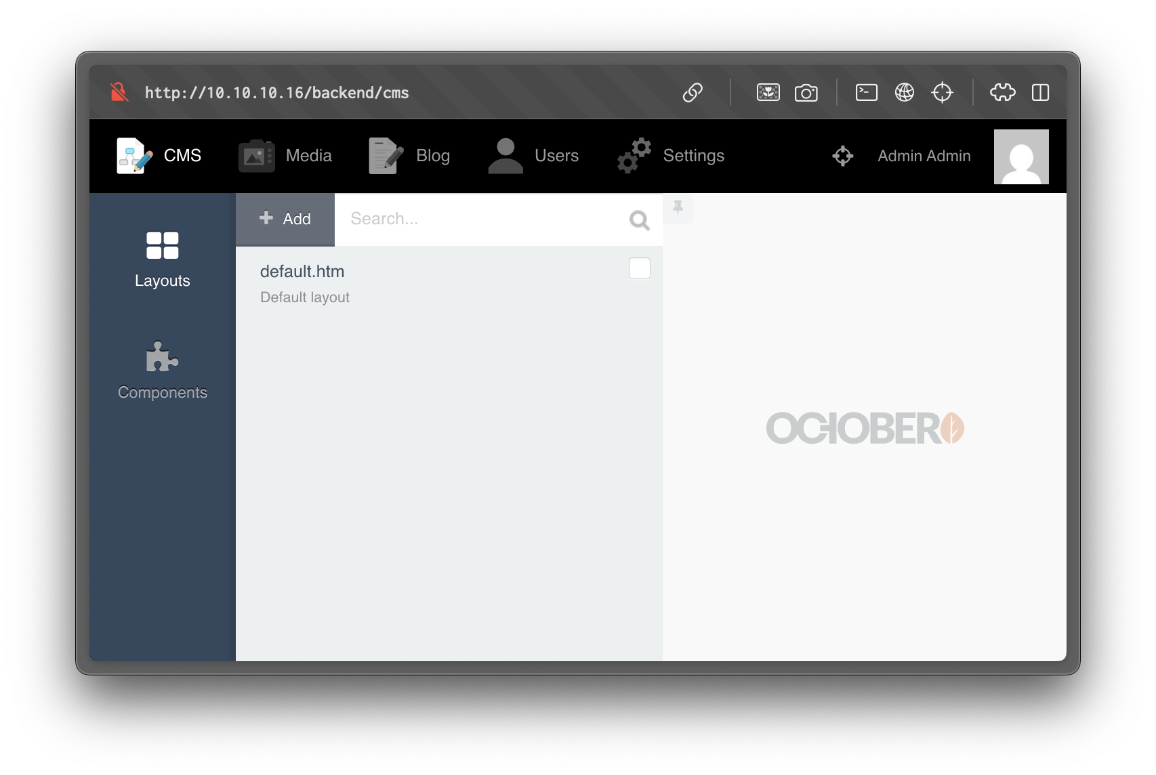Select Components in the sidebar
Image resolution: width=1156 pixels, height=775 pixels.
163,371
